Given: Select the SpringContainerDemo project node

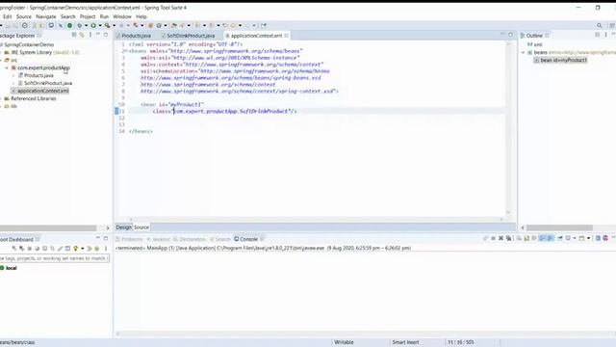Looking at the screenshot, I should [29, 45].
